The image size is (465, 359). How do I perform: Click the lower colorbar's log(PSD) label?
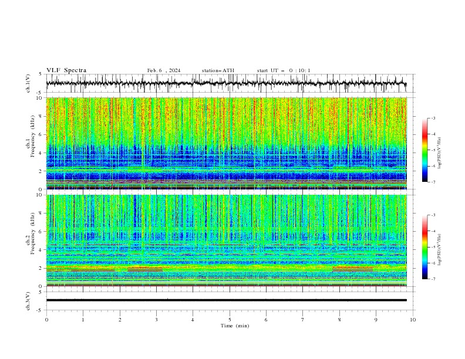click(x=439, y=250)
